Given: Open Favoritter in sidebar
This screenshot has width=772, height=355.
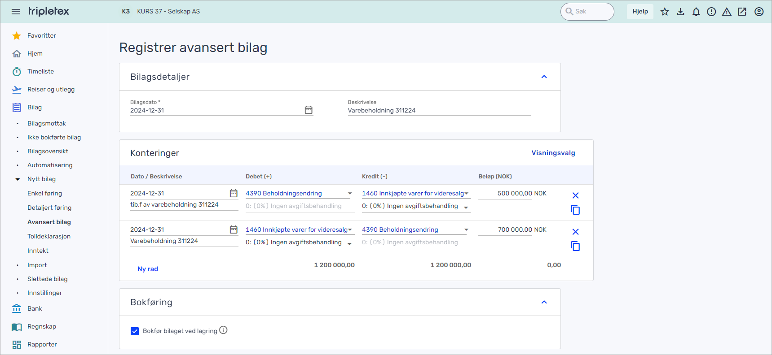Looking at the screenshot, I should tap(41, 35).
